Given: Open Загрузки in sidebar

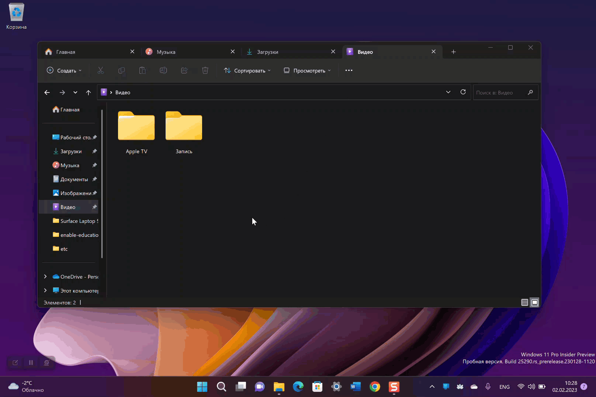Looking at the screenshot, I should (x=69, y=151).
